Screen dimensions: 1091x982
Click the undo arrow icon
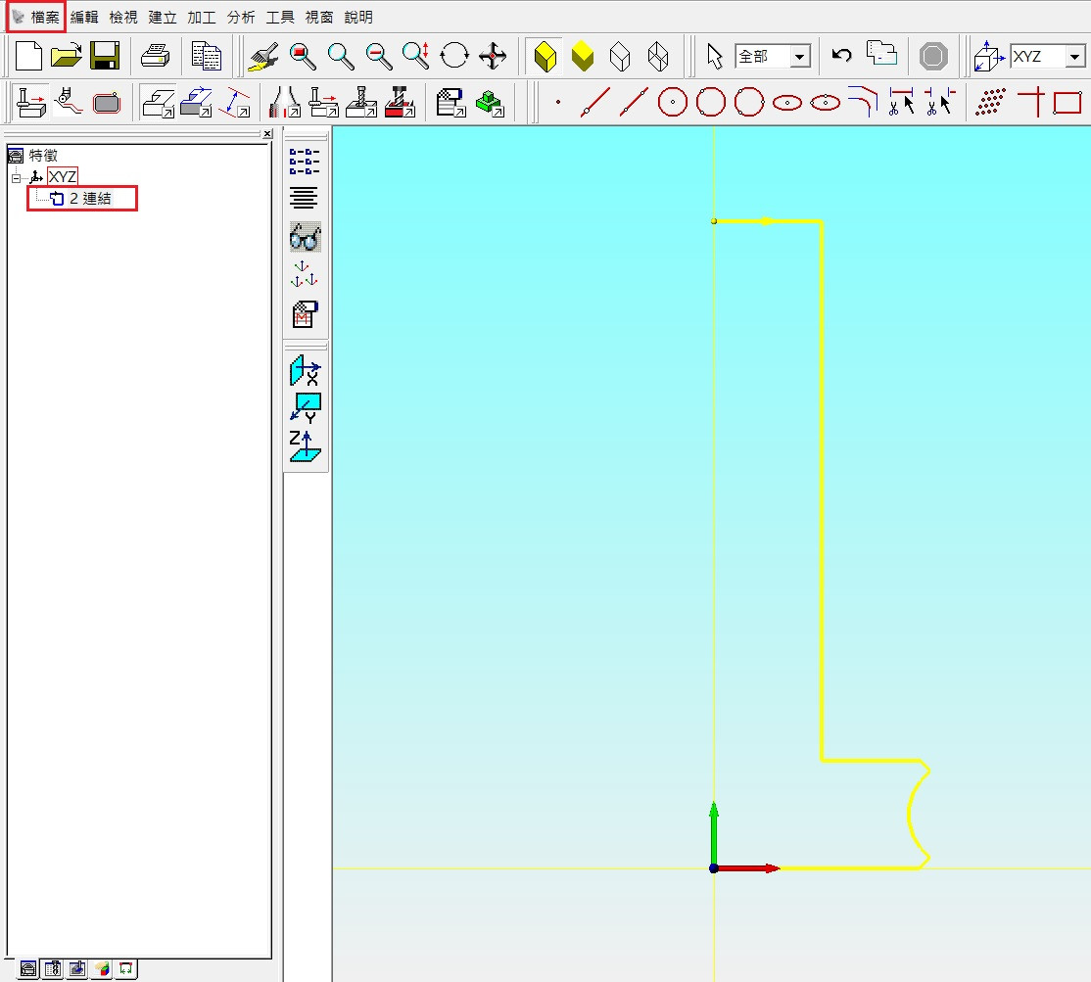(x=841, y=56)
